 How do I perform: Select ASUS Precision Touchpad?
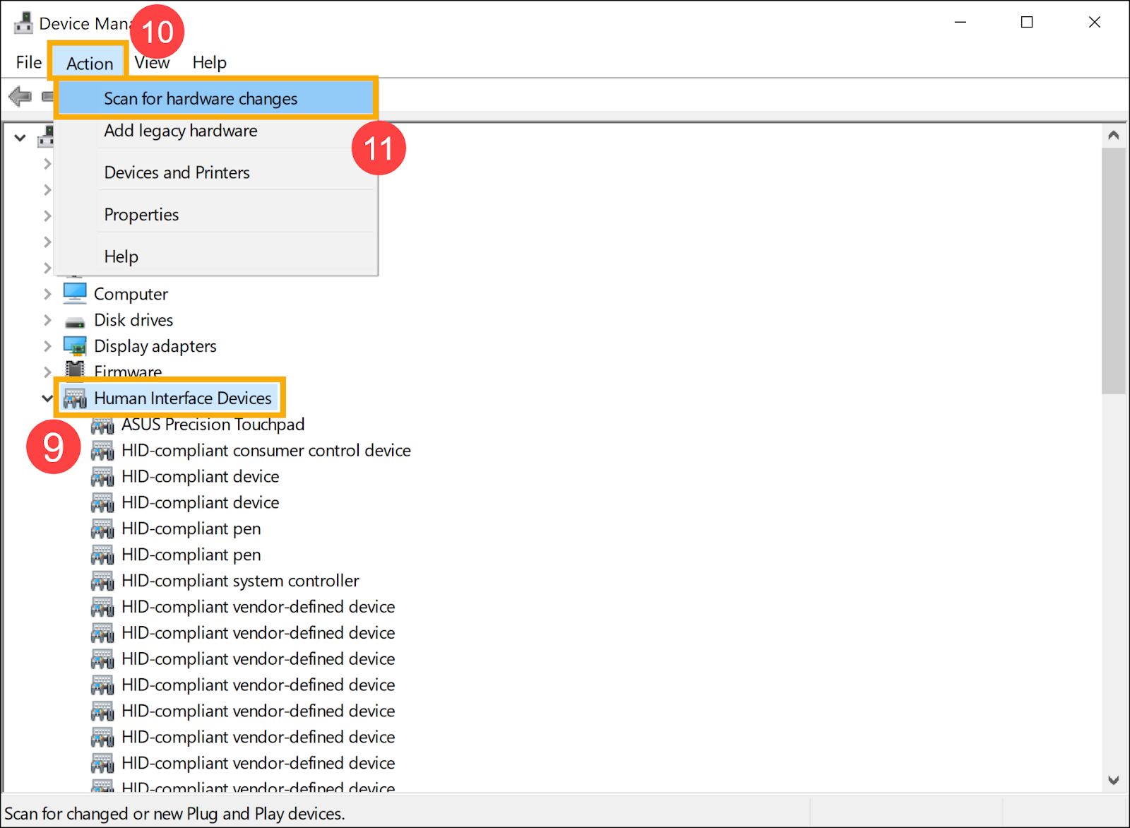coord(213,425)
